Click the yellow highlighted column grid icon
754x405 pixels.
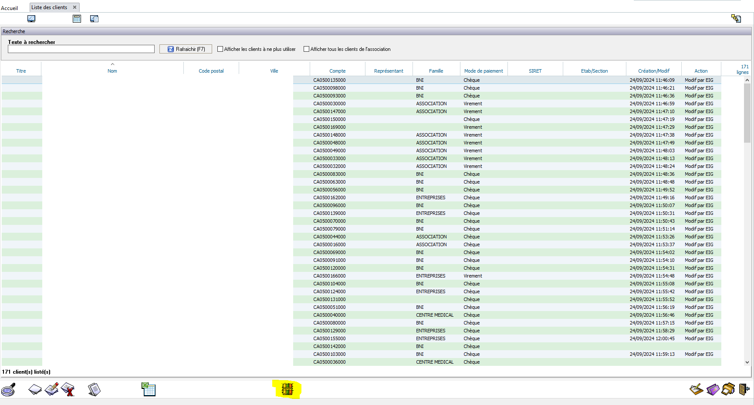pos(287,389)
